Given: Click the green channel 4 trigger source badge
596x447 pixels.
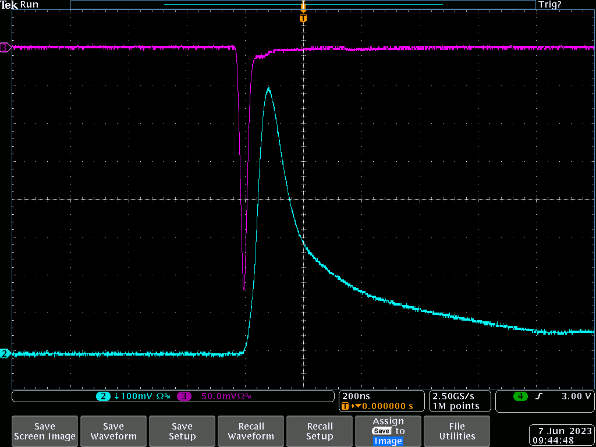Looking at the screenshot, I should coord(520,396).
